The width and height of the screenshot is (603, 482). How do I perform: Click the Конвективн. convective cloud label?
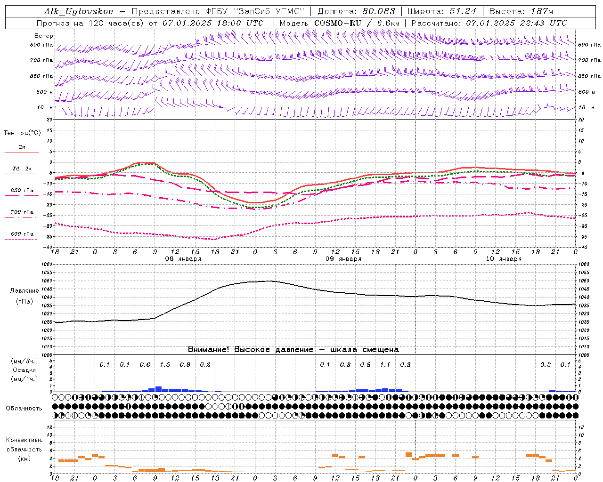(24, 440)
